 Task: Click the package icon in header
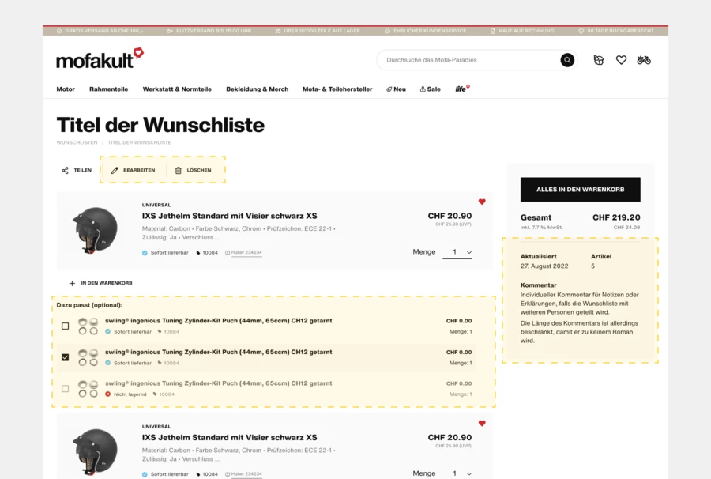tap(599, 60)
